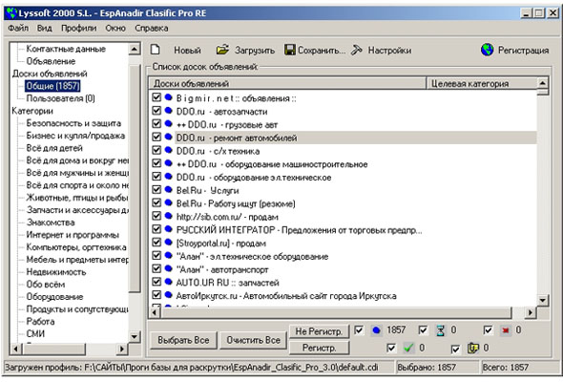Image resolution: width=563 pixels, height=382 pixels.
Task: Click the blue dot beside DDO.ru автозапчасти
Action: point(168,111)
